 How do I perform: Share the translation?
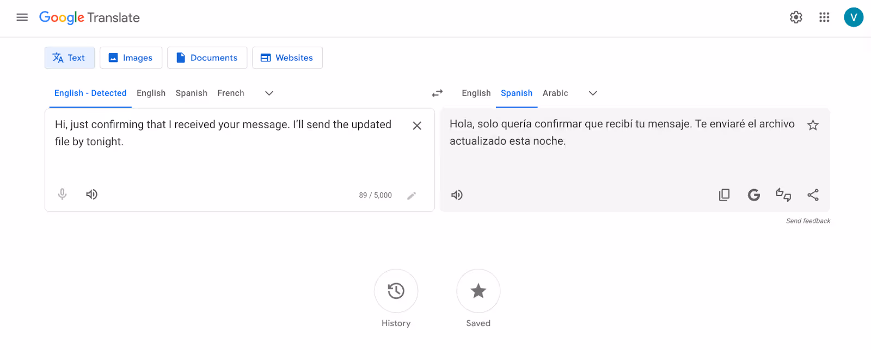813,195
